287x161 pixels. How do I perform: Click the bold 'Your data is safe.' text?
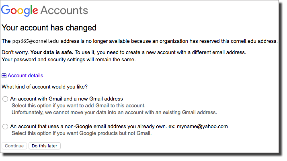point(52,52)
